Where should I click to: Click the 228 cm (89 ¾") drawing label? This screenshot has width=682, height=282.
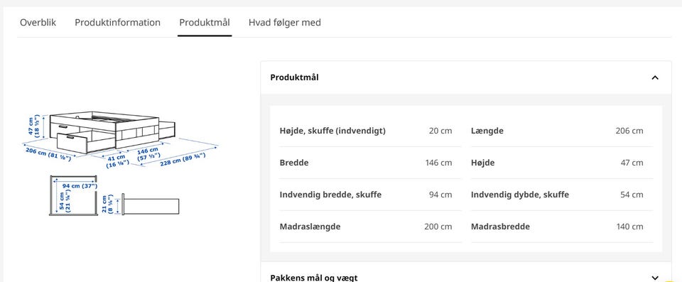183,159
